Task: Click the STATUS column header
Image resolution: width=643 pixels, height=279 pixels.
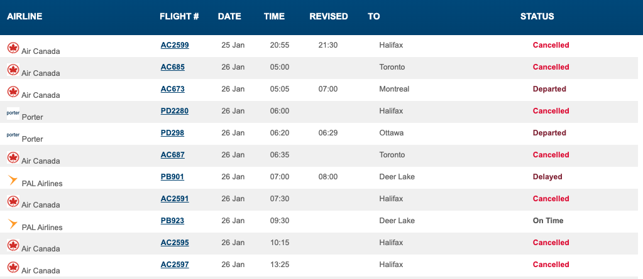Action: point(537,17)
